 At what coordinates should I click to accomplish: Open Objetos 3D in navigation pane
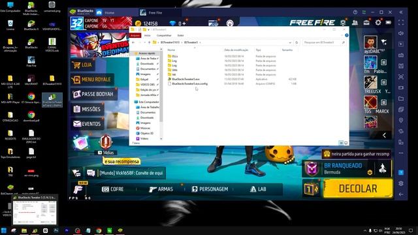pos(147,133)
